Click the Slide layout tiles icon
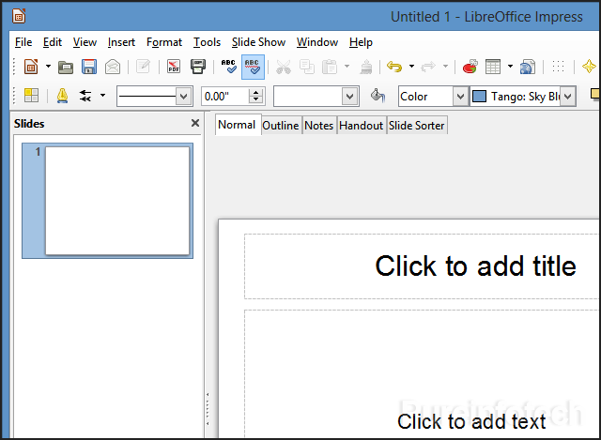 point(31,96)
